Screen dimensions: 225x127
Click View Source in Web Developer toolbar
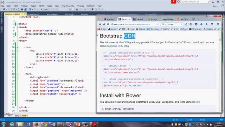point(196,29)
